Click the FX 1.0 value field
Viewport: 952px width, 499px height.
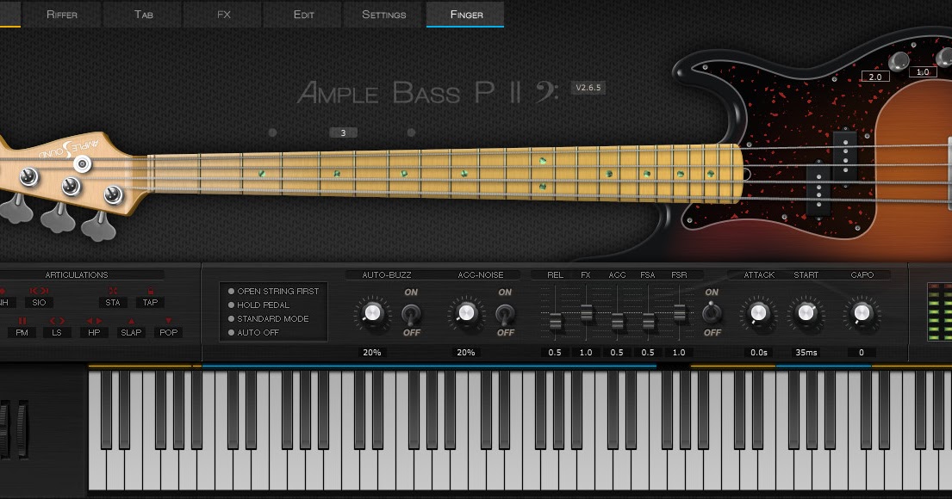tap(586, 352)
